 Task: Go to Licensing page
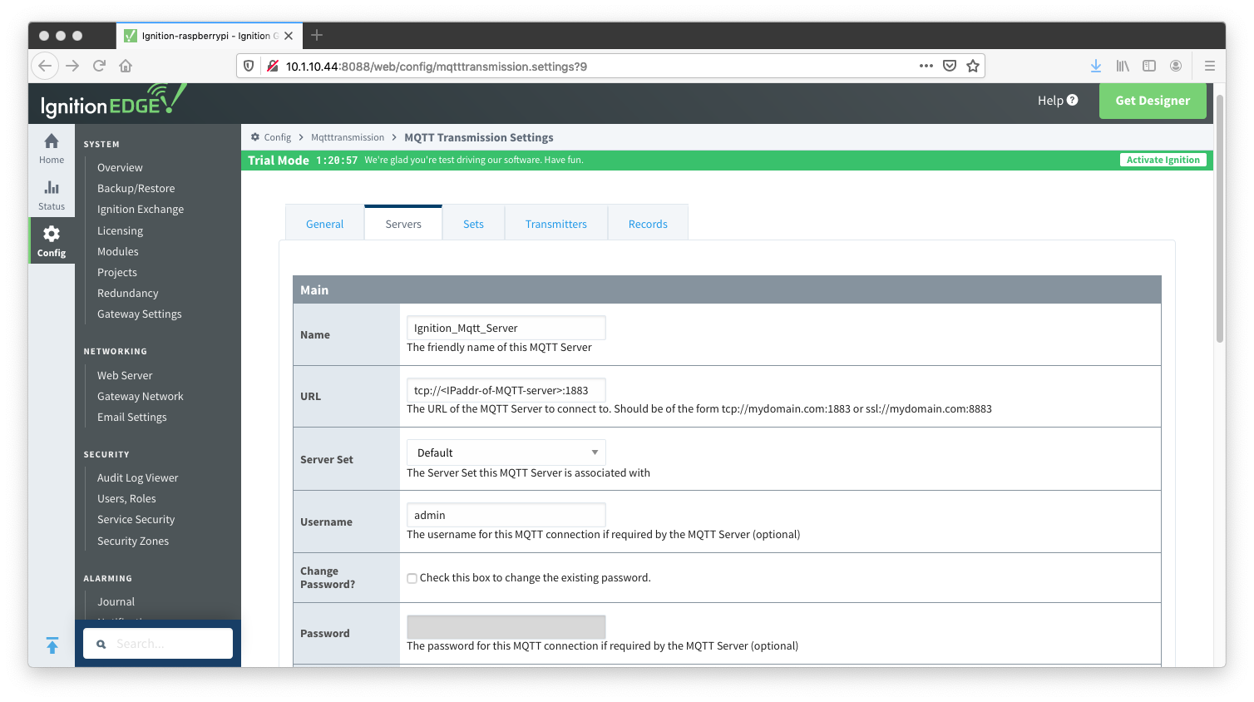point(120,230)
